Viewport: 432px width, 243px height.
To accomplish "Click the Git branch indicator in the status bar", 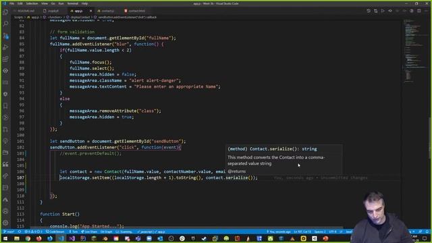I will click(9, 232).
